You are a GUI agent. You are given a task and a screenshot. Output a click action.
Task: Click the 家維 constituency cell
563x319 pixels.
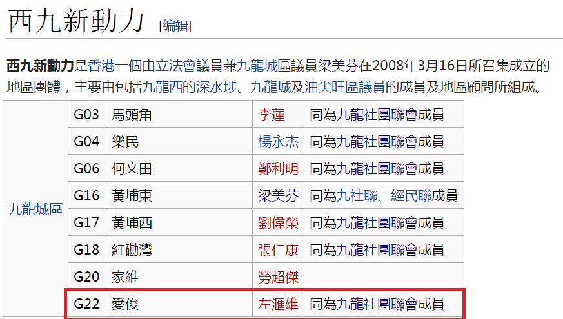(179, 276)
